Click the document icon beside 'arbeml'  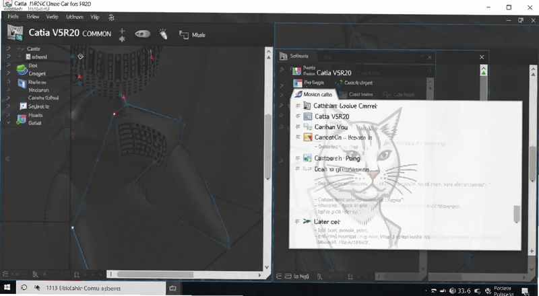point(28,57)
